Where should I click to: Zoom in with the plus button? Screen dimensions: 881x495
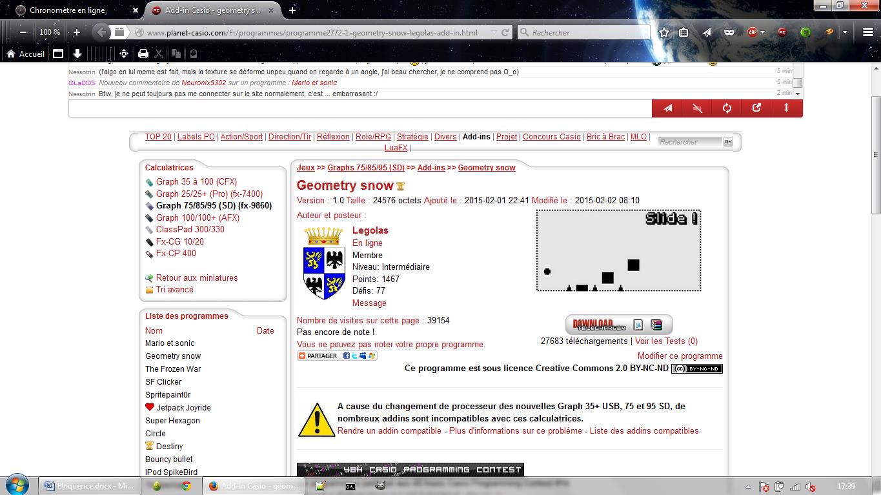point(76,32)
